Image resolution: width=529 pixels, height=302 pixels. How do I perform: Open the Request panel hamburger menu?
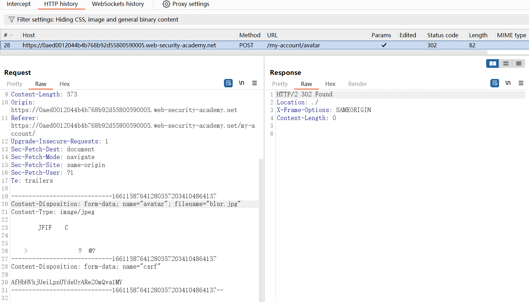pos(255,83)
